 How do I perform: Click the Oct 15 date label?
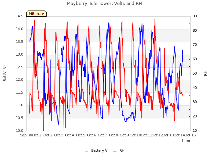pyautogui.click(x=190, y=135)
